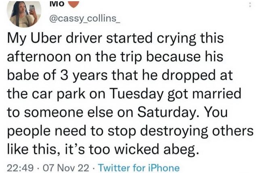Click the word afternoon in the tweet

tap(39, 56)
